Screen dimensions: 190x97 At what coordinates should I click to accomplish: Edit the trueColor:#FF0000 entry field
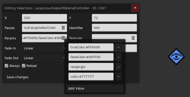(x=91, y=47)
